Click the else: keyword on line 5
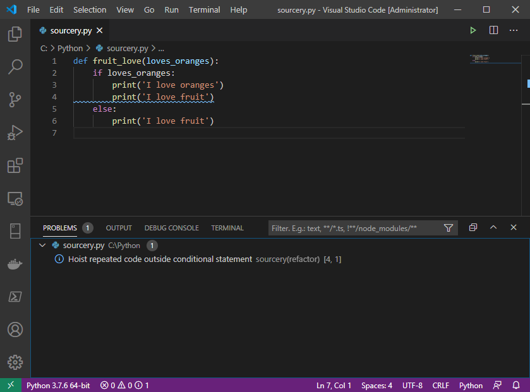The image size is (530, 392). click(x=104, y=109)
